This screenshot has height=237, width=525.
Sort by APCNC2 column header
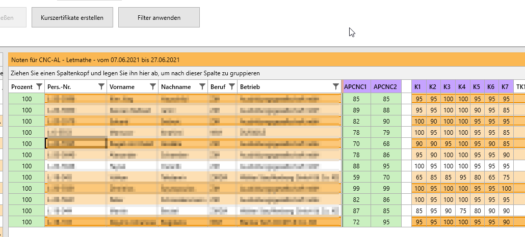[385, 87]
